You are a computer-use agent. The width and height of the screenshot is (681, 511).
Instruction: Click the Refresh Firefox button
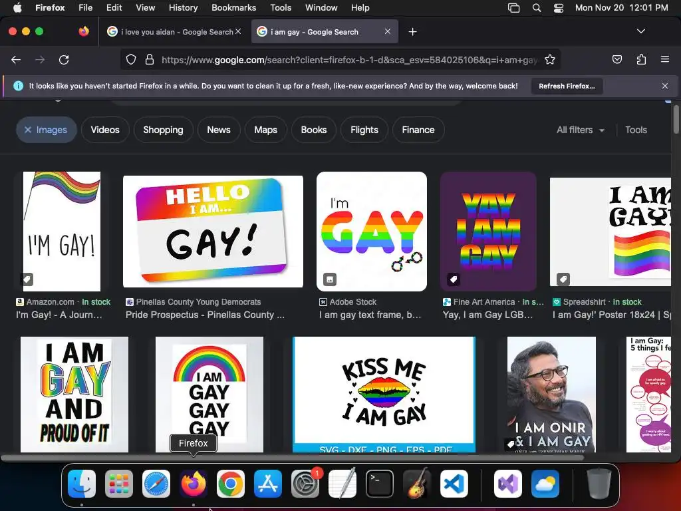coord(567,86)
